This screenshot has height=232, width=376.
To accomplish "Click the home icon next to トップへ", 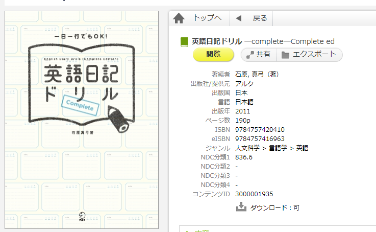I will pos(179,18).
